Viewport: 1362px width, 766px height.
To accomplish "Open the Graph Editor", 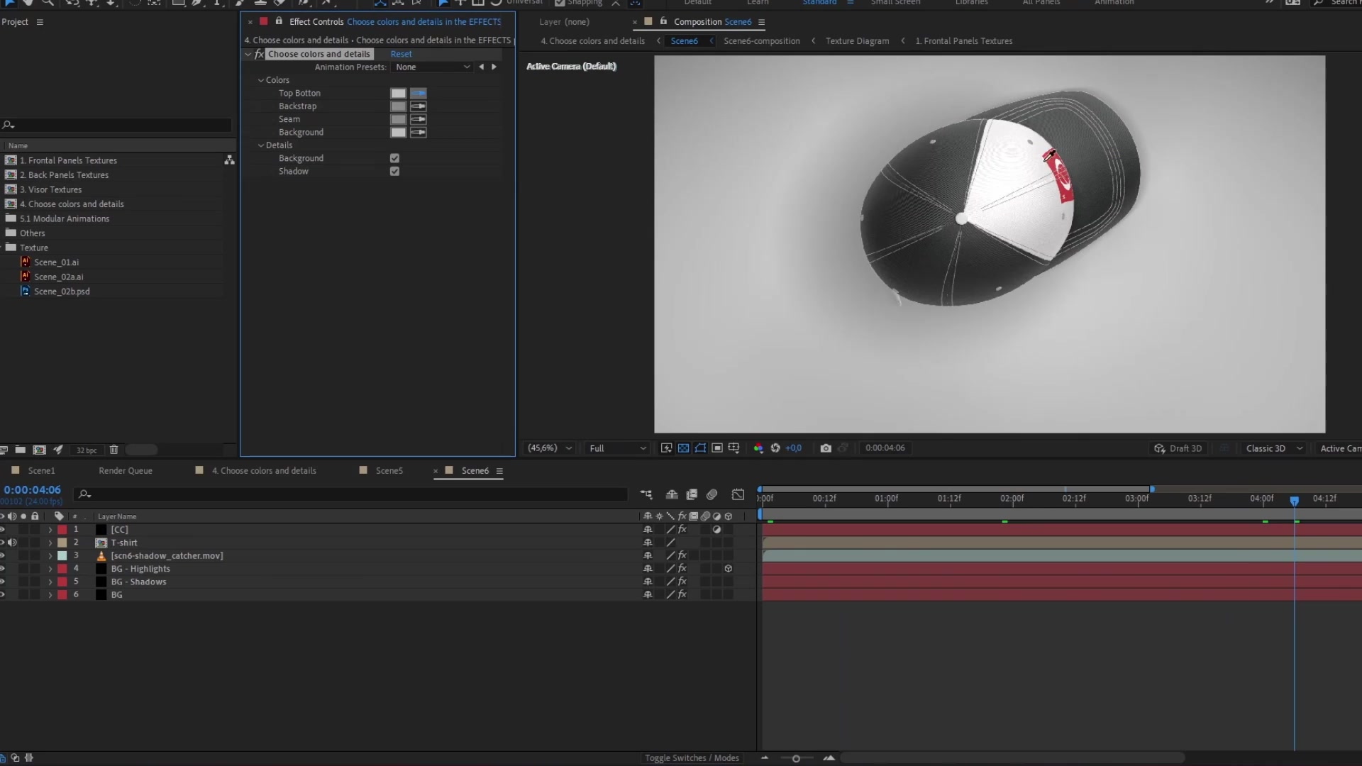I will click(738, 494).
